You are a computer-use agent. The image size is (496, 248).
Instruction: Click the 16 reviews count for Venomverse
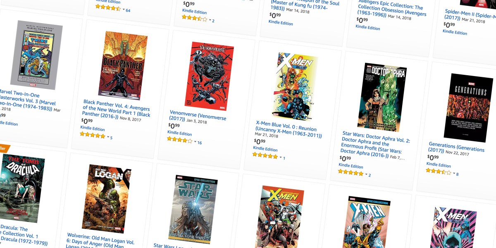[200, 143]
